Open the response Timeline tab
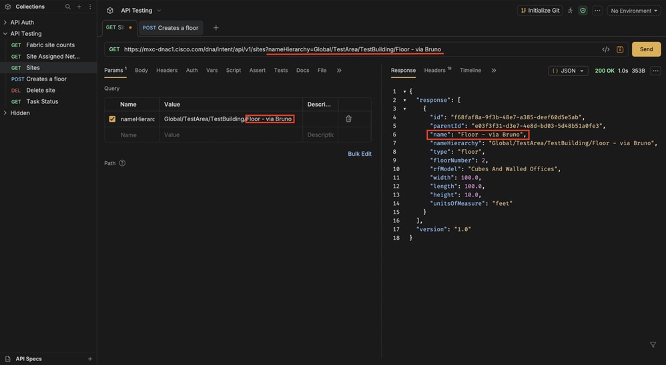The image size is (666, 365). click(x=470, y=71)
